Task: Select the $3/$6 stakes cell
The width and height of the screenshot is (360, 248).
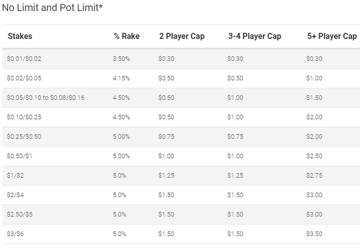Action: 16,234
